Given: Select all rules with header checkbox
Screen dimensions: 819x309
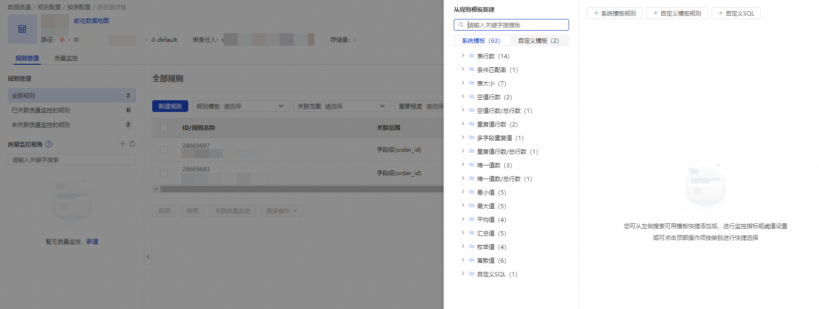Looking at the screenshot, I should point(164,128).
